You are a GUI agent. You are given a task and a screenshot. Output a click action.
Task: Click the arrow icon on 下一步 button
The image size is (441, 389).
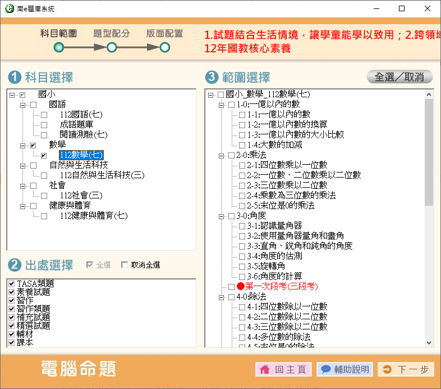[x=387, y=369]
